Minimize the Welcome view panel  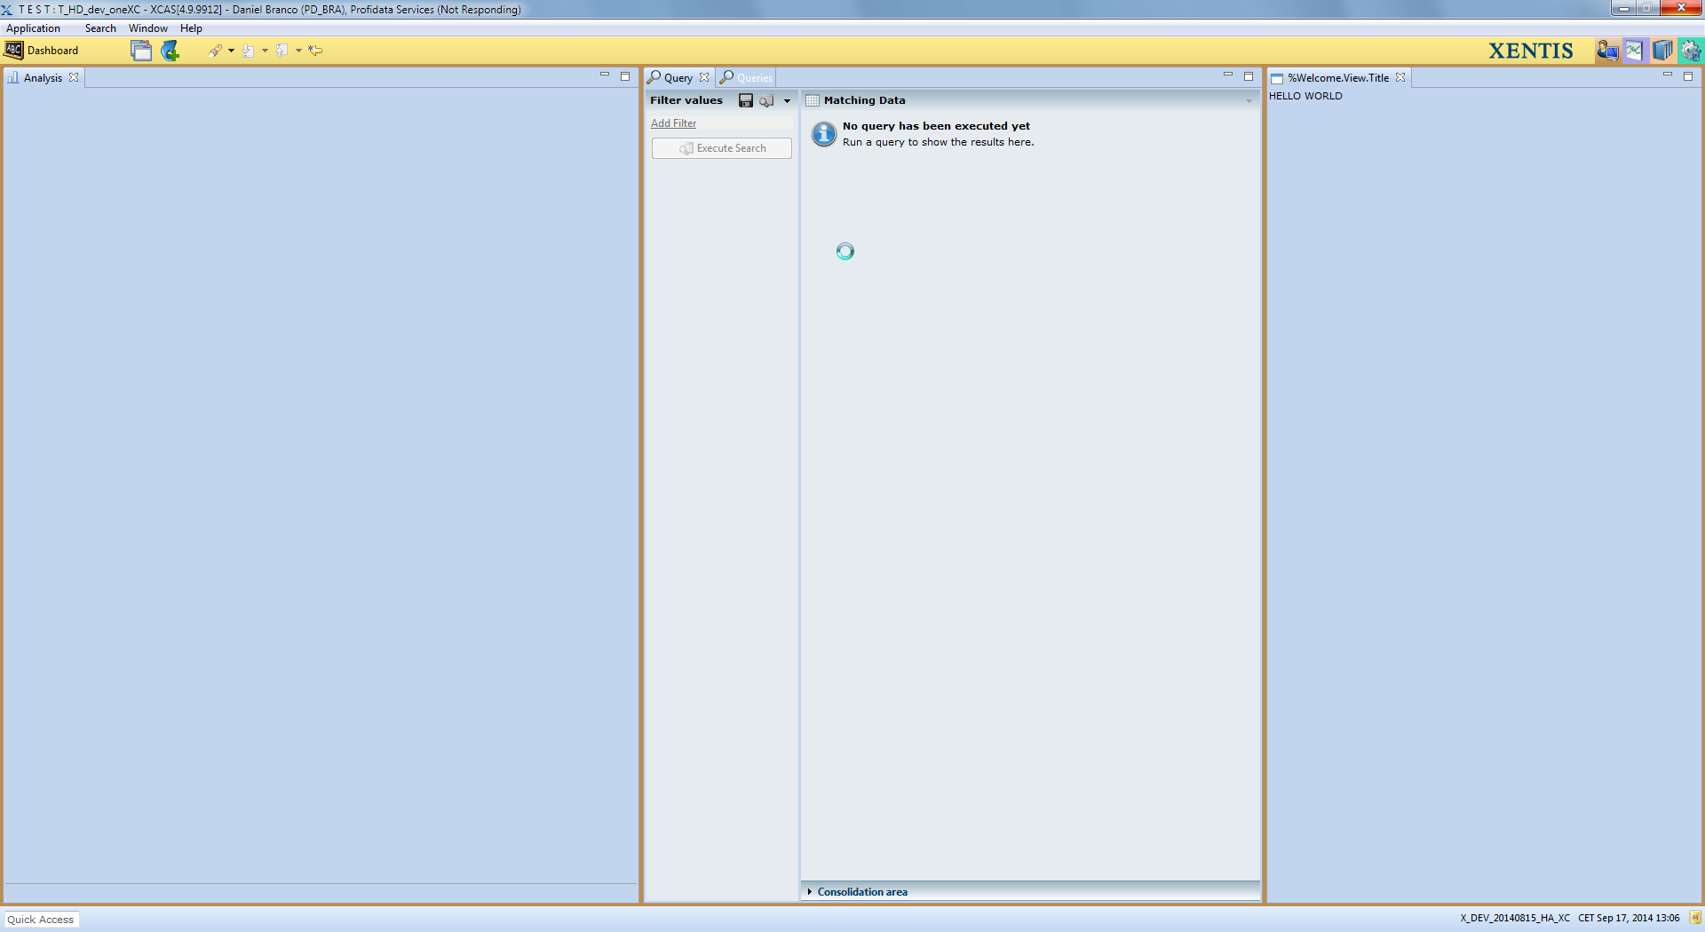pyautogui.click(x=1668, y=75)
